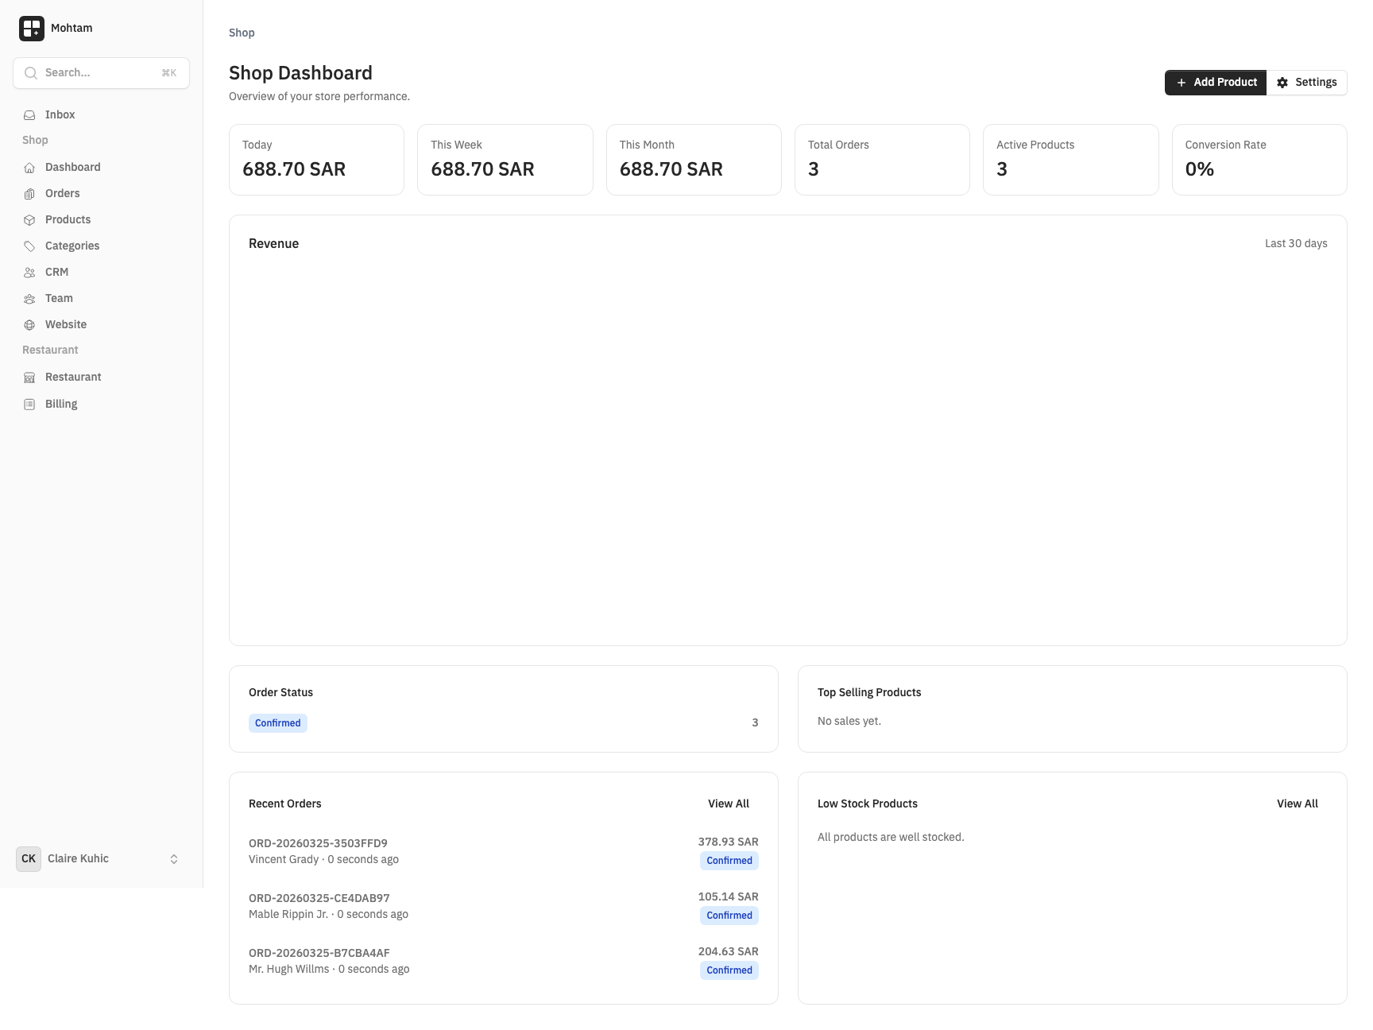Screen dimensions: 1373x1030
Task: Open the Website globe icon
Action: click(x=29, y=324)
